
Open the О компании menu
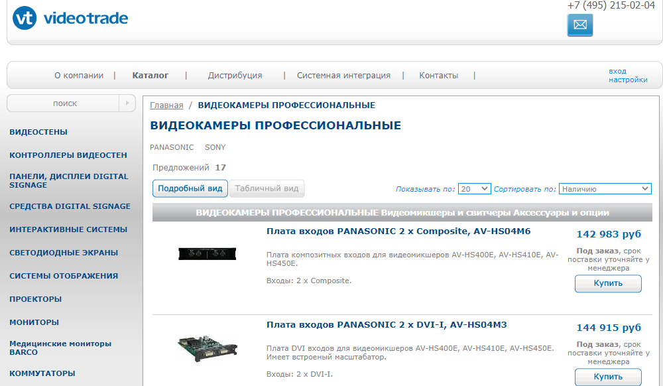tap(79, 75)
